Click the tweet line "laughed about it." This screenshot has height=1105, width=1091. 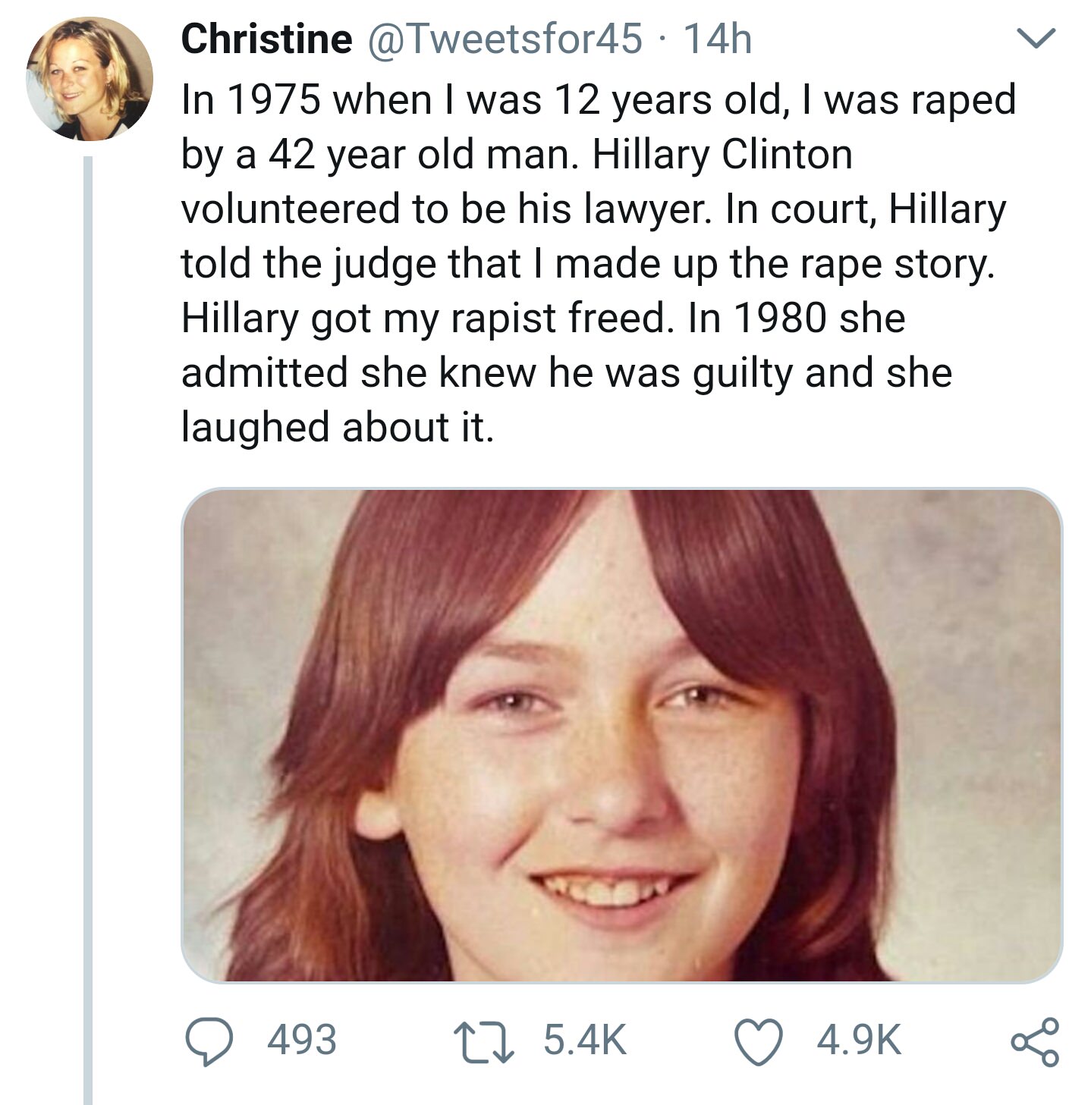click(x=338, y=427)
